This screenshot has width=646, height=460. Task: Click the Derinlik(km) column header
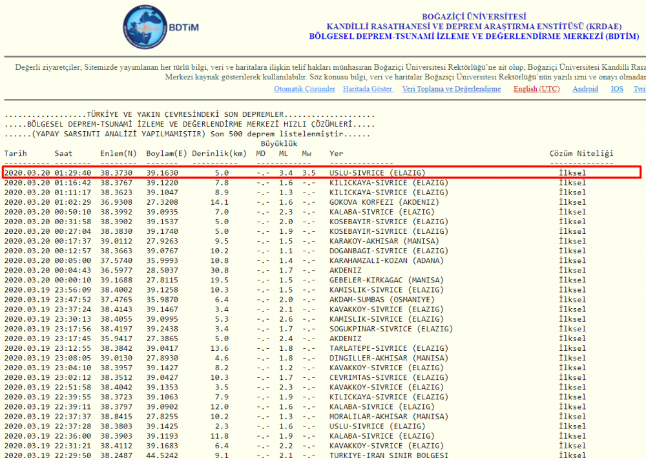coord(219,153)
